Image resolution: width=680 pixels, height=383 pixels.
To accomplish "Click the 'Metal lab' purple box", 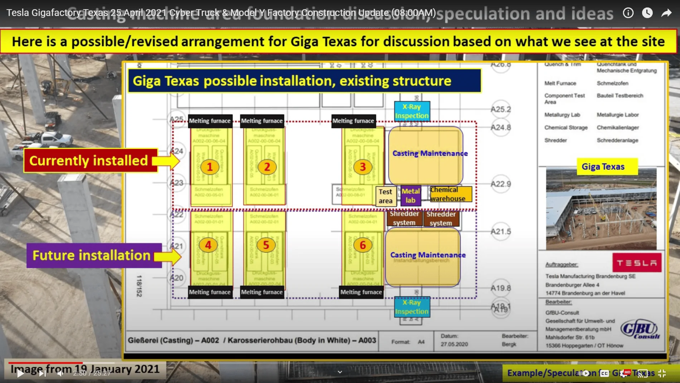I will point(411,196).
